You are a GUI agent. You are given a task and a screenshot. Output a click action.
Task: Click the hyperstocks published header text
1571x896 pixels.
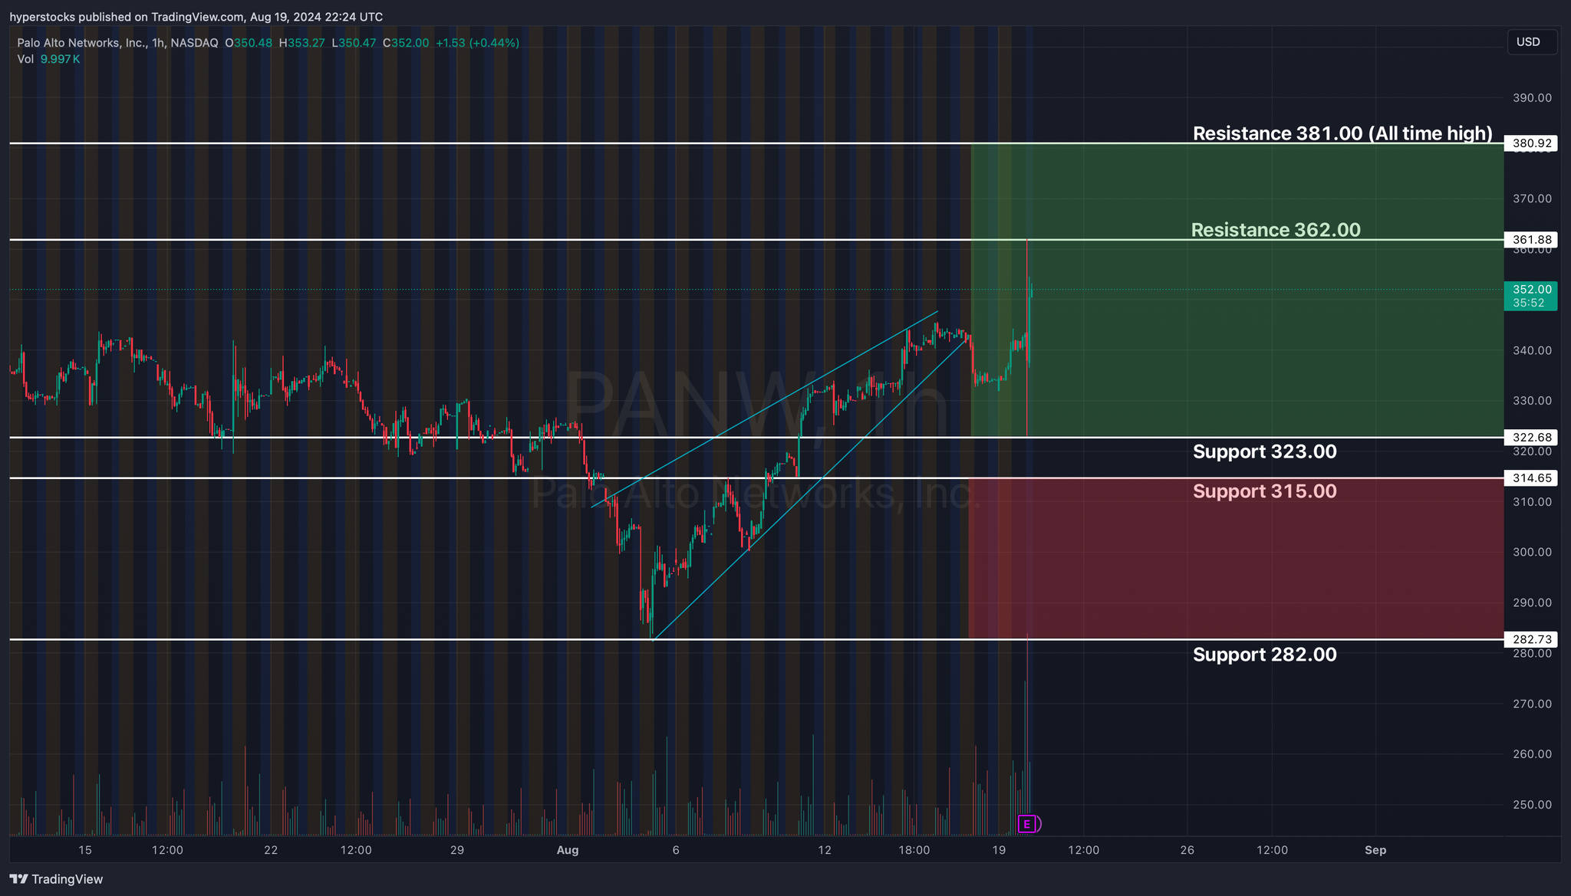[196, 17]
